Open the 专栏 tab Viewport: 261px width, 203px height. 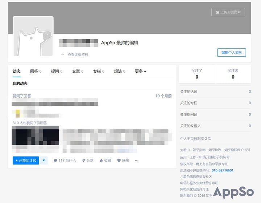click(x=99, y=71)
